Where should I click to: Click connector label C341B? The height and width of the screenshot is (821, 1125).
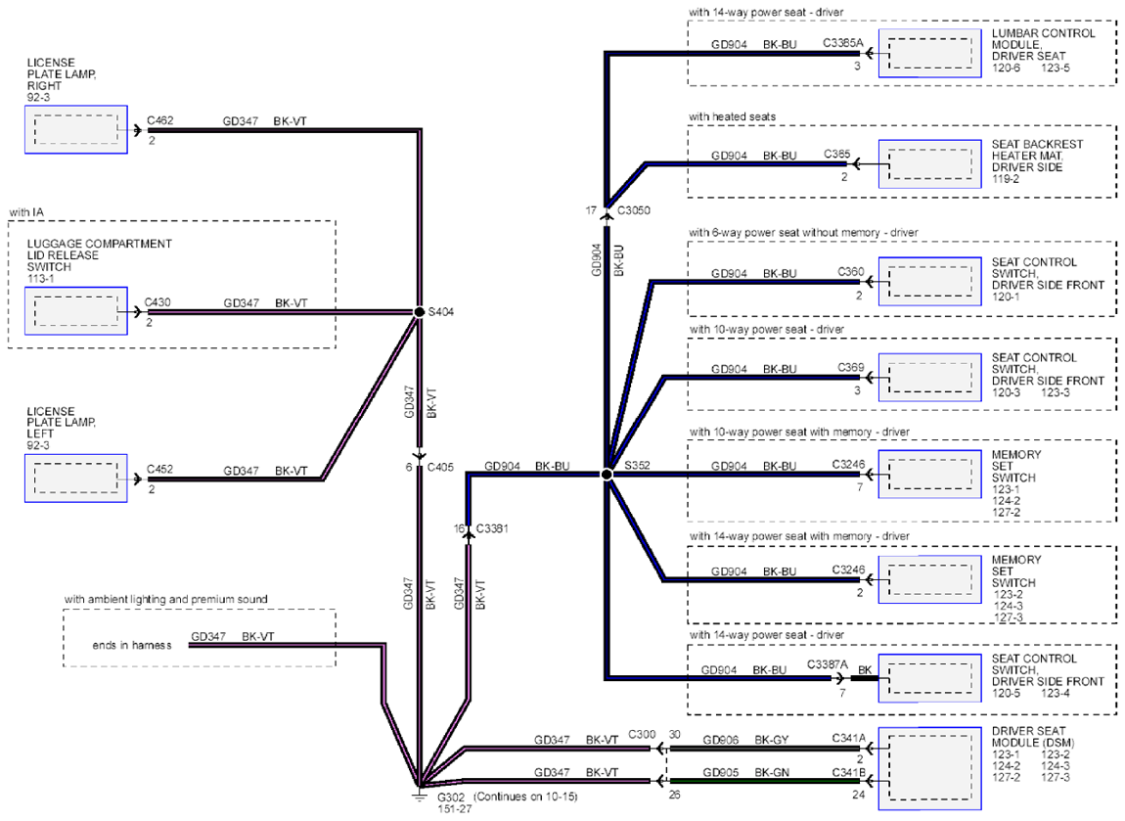pyautogui.click(x=849, y=773)
